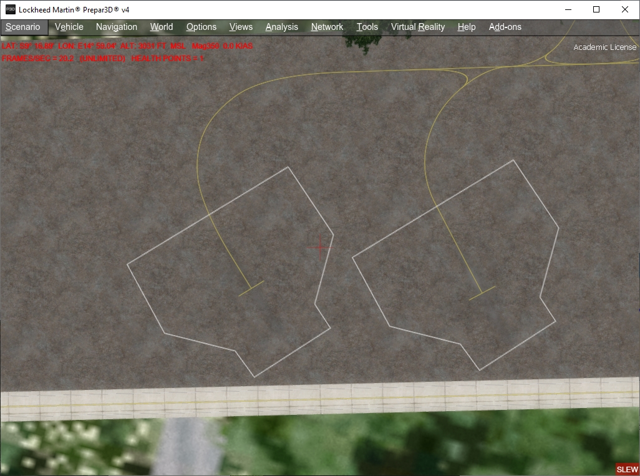Viewport: 640px width, 476px height.
Task: Open the Options menu
Action: tap(201, 27)
